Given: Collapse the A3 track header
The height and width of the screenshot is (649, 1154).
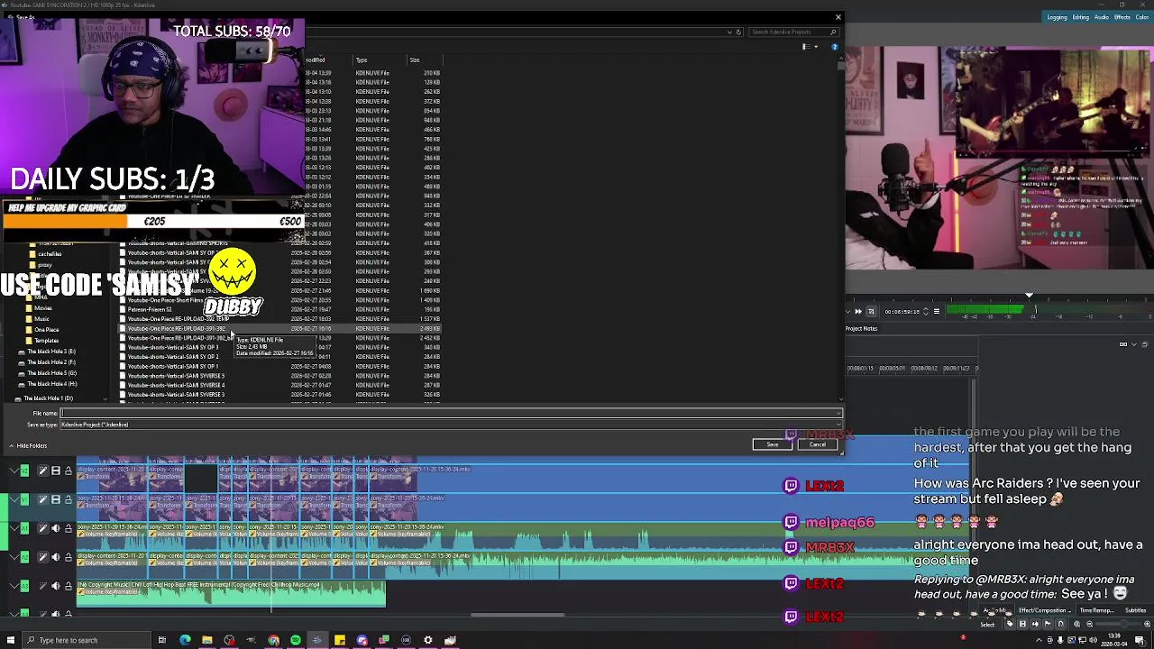Looking at the screenshot, I should (14, 586).
